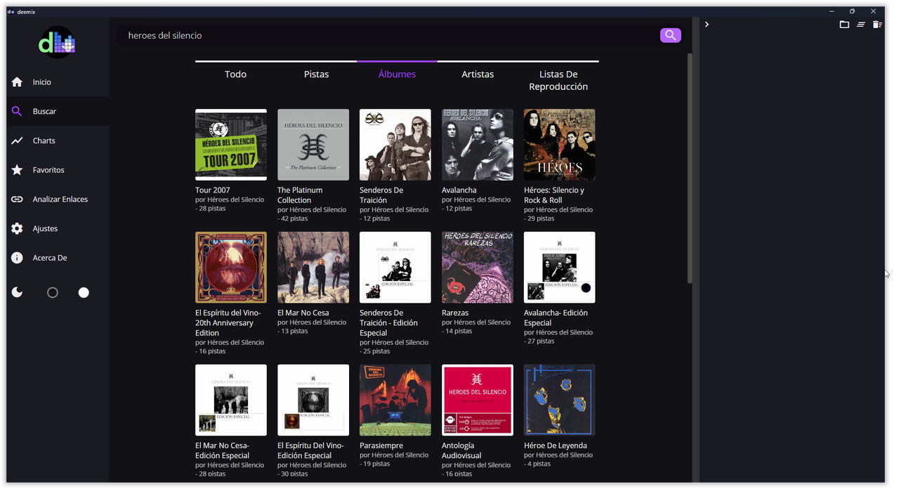Open the download folder icon
The width and height of the screenshot is (899, 489).
(844, 25)
